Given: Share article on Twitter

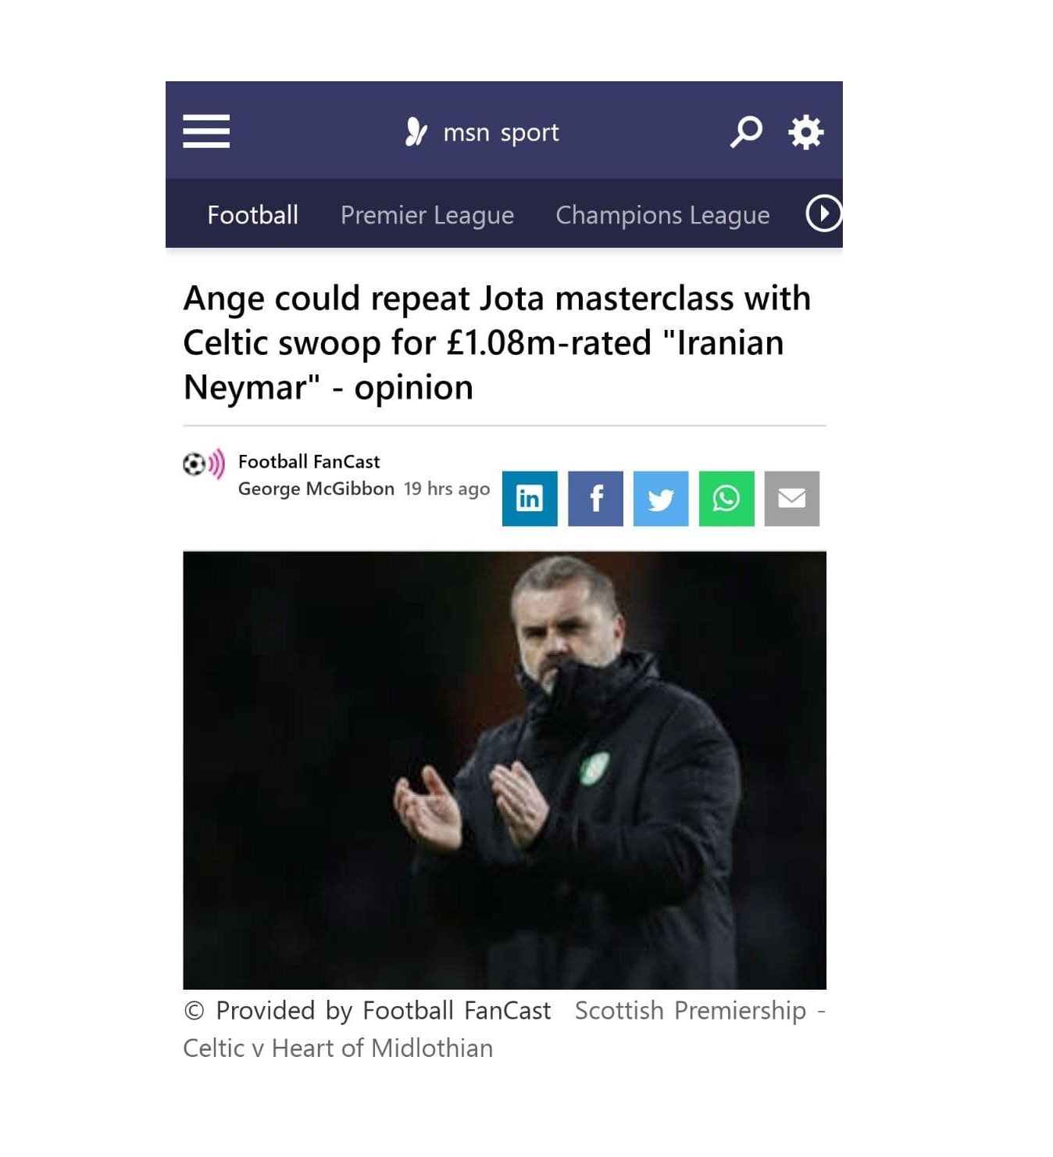Looking at the screenshot, I should 661,498.
